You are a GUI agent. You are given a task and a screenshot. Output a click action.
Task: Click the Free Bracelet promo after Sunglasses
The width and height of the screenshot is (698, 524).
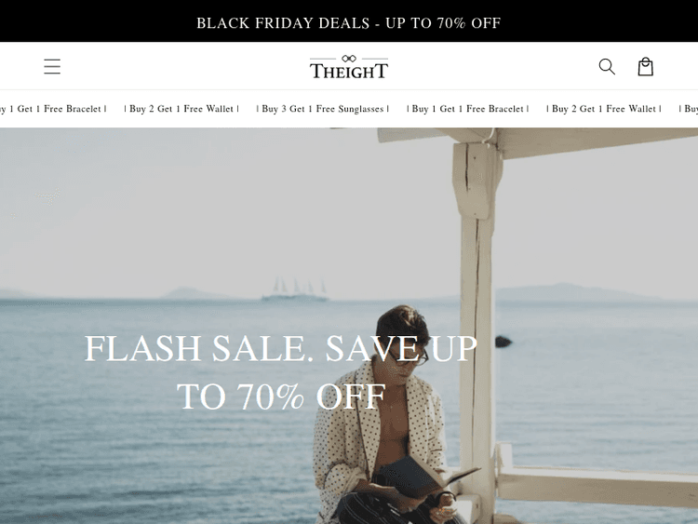(x=468, y=109)
